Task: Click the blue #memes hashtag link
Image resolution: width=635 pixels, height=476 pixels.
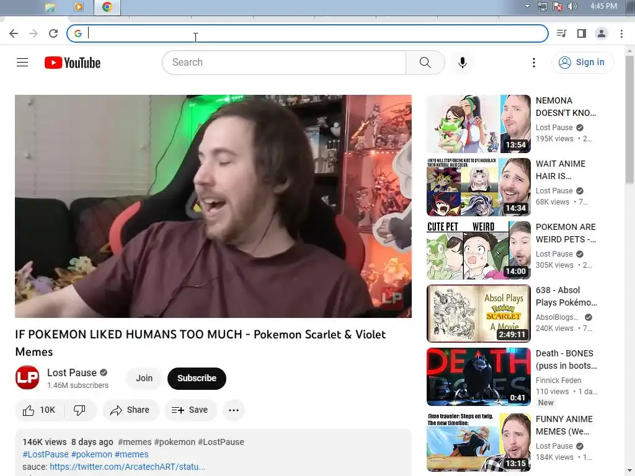Action: pyautogui.click(x=131, y=454)
